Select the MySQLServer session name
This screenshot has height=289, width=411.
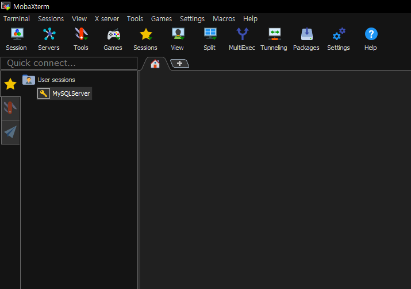click(x=71, y=93)
